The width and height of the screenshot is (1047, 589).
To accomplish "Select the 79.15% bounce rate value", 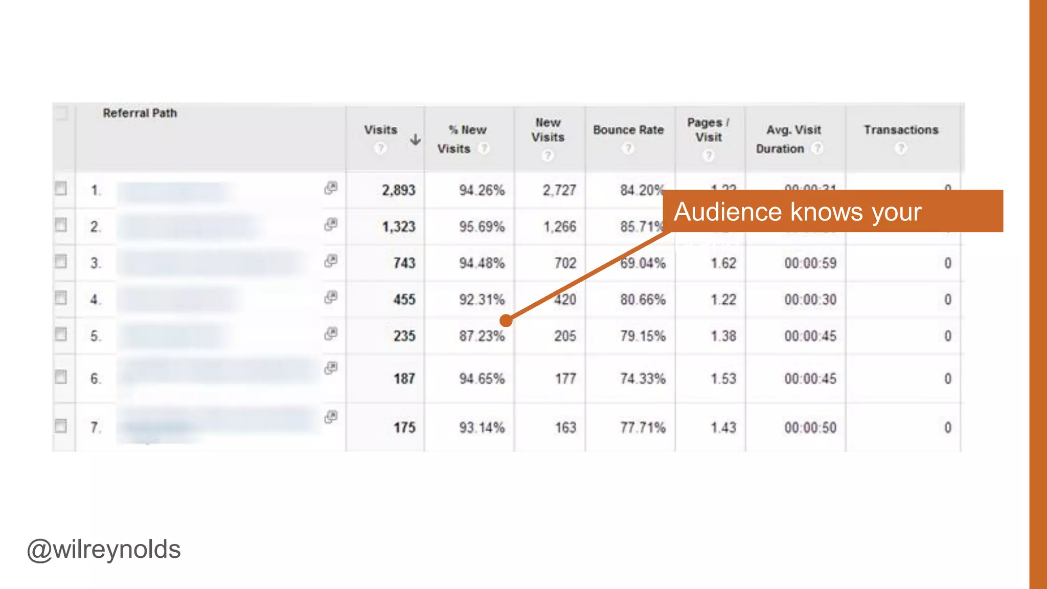I will (643, 336).
